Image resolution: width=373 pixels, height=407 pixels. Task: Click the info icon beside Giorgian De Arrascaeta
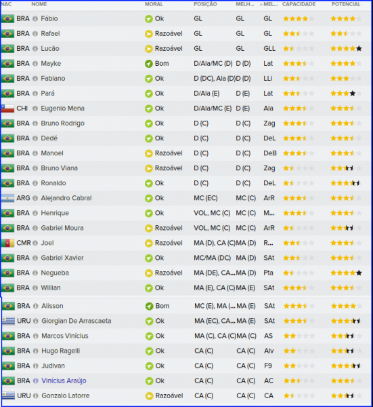tap(36, 321)
